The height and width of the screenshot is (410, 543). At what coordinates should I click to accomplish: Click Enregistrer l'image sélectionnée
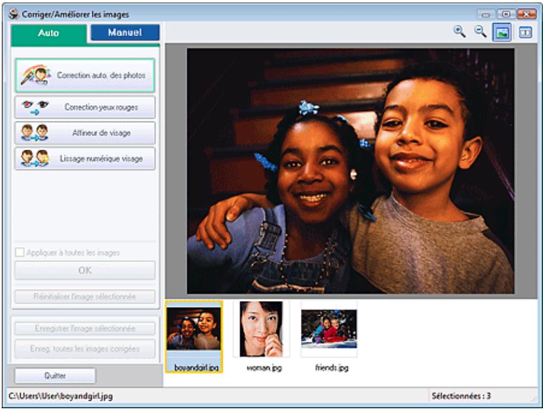[85, 328]
